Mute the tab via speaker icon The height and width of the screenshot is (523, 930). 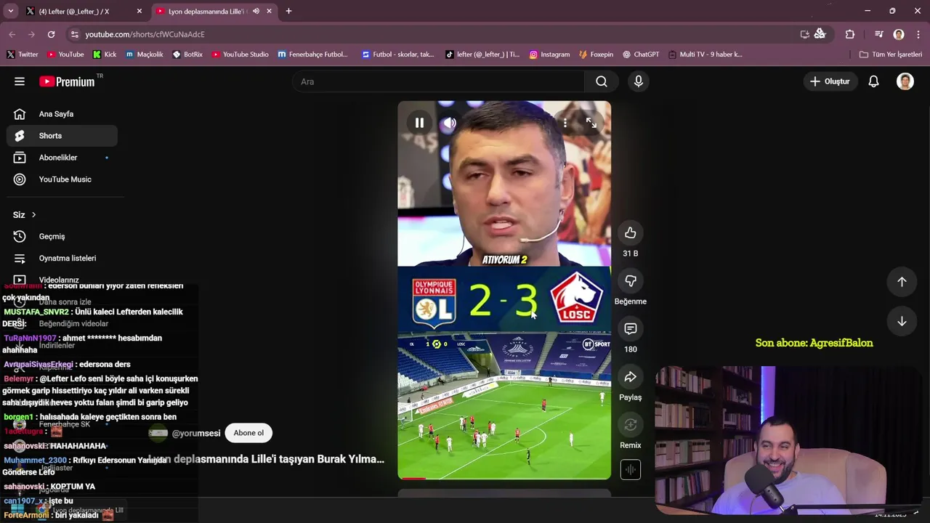[x=256, y=12]
